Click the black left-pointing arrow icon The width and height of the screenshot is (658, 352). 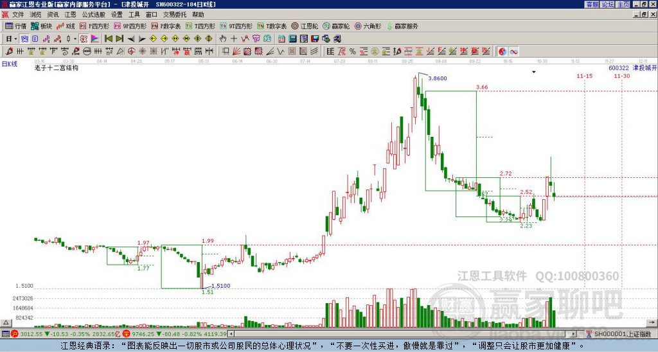coord(131,39)
